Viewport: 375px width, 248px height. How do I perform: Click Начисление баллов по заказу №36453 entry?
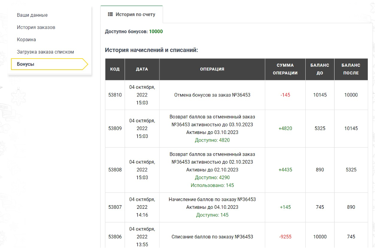(x=212, y=199)
